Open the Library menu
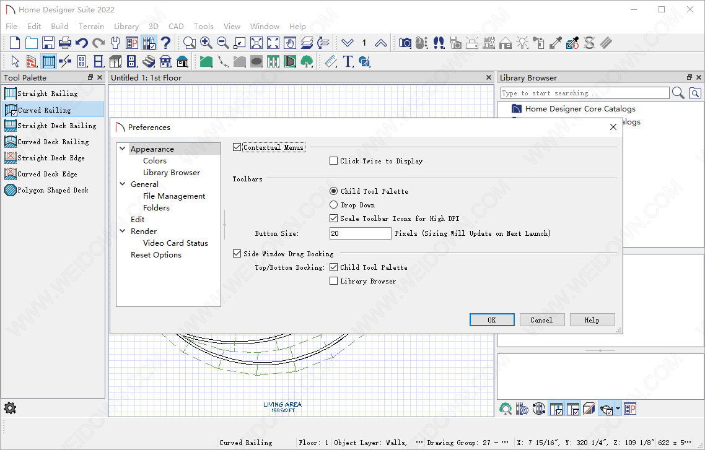 click(126, 27)
